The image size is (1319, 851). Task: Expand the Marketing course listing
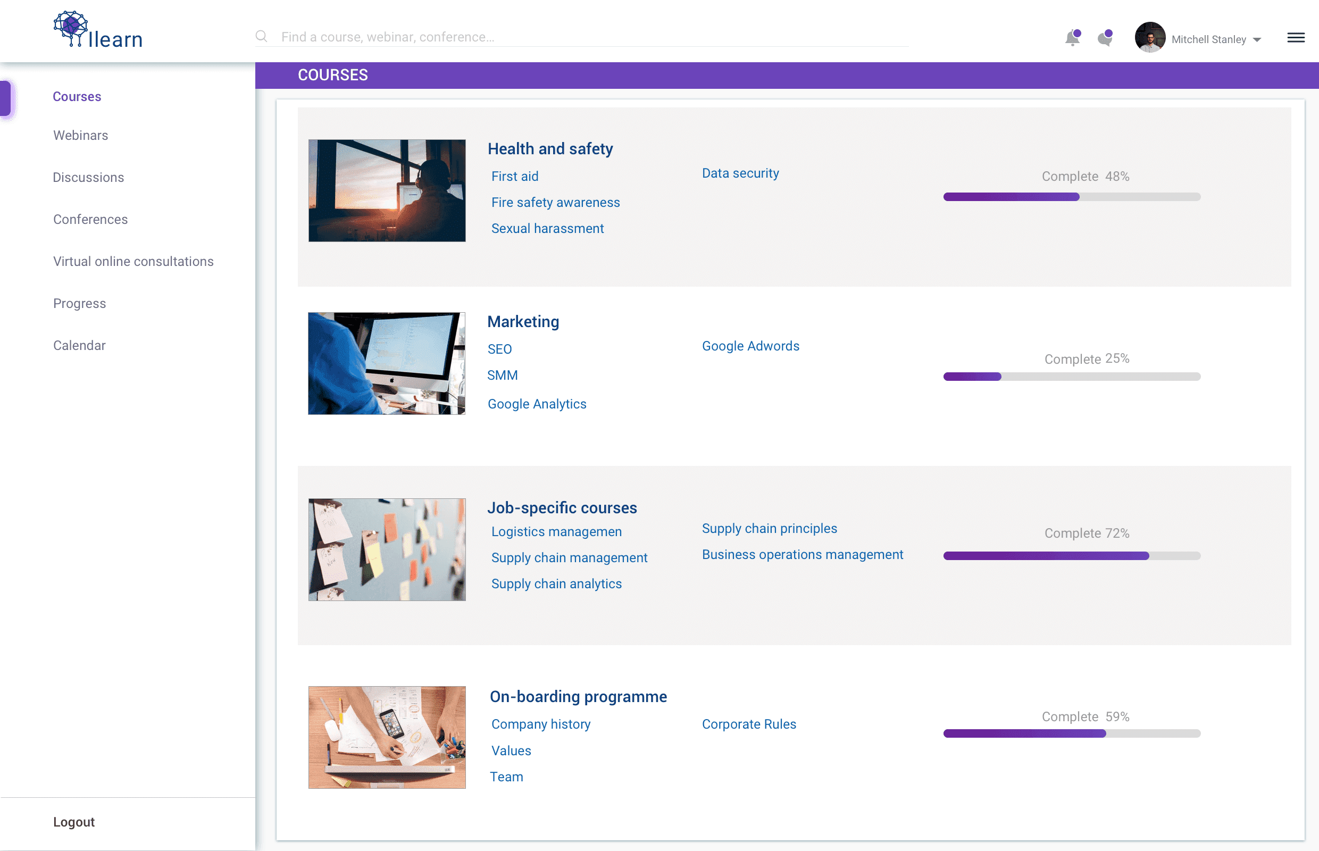(x=522, y=320)
